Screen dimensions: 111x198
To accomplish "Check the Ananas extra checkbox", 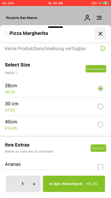I will click(x=101, y=167).
